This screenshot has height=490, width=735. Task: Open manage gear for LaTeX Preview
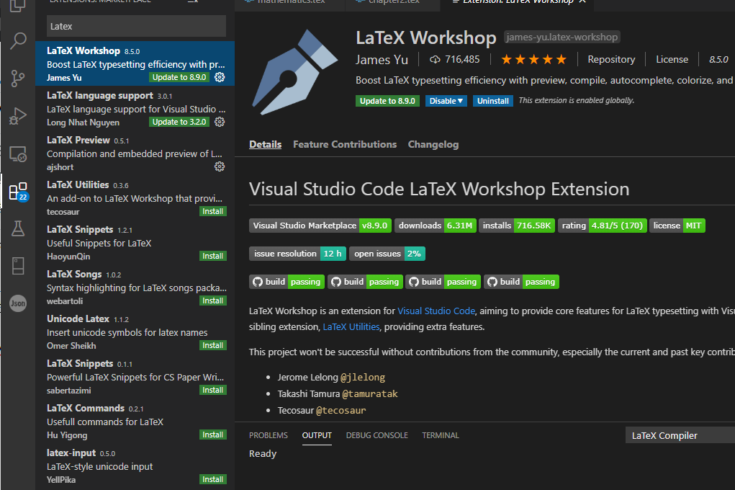coord(220,166)
